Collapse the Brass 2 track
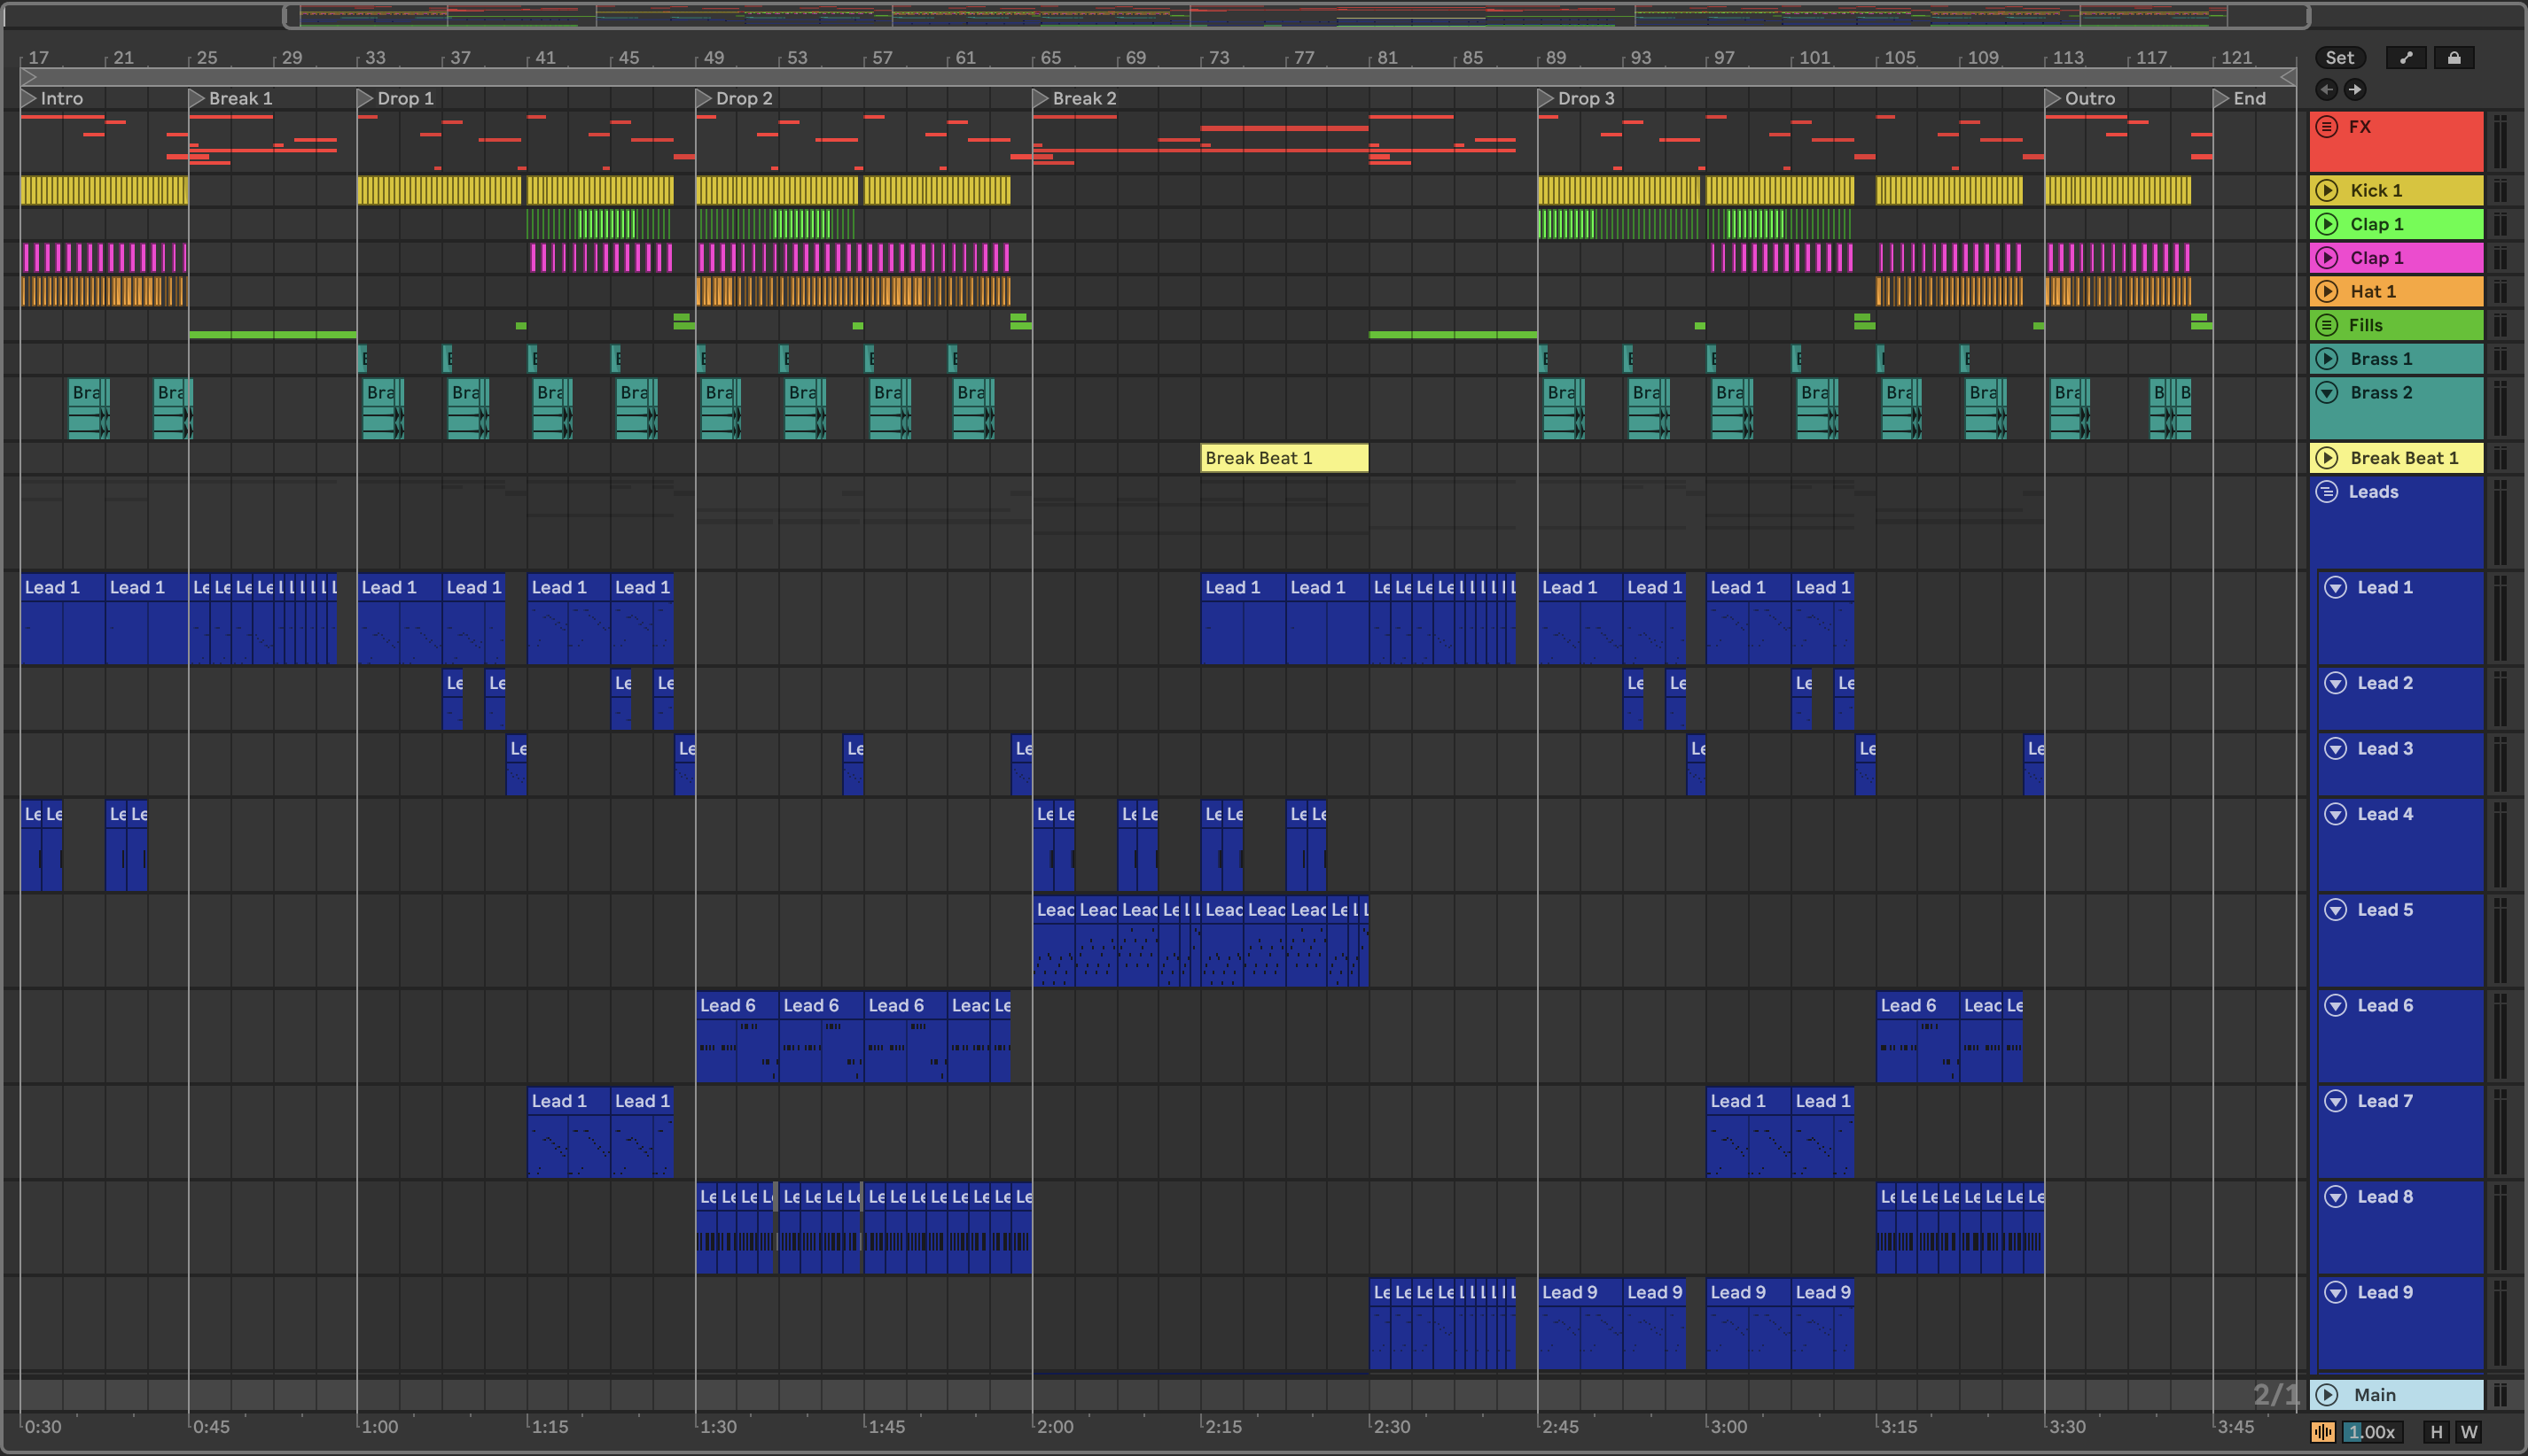Image resolution: width=2528 pixels, height=1456 pixels. (x=2327, y=393)
